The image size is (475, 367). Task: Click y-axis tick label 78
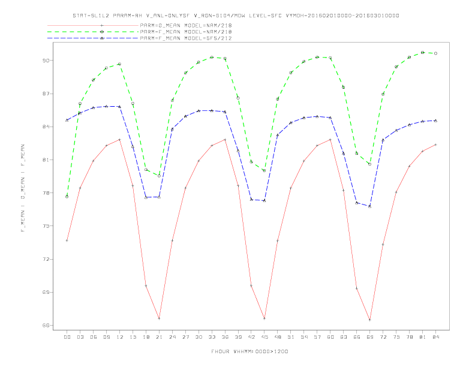coord(46,193)
